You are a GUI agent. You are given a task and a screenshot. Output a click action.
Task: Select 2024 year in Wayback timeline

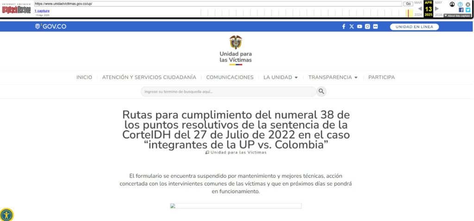(418, 15)
